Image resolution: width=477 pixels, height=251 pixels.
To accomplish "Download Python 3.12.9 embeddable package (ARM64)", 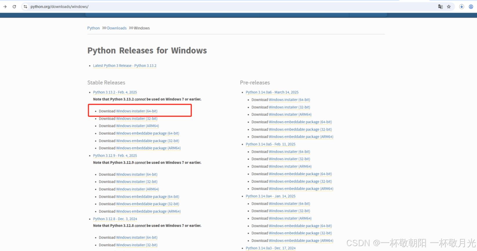I will [x=148, y=212].
